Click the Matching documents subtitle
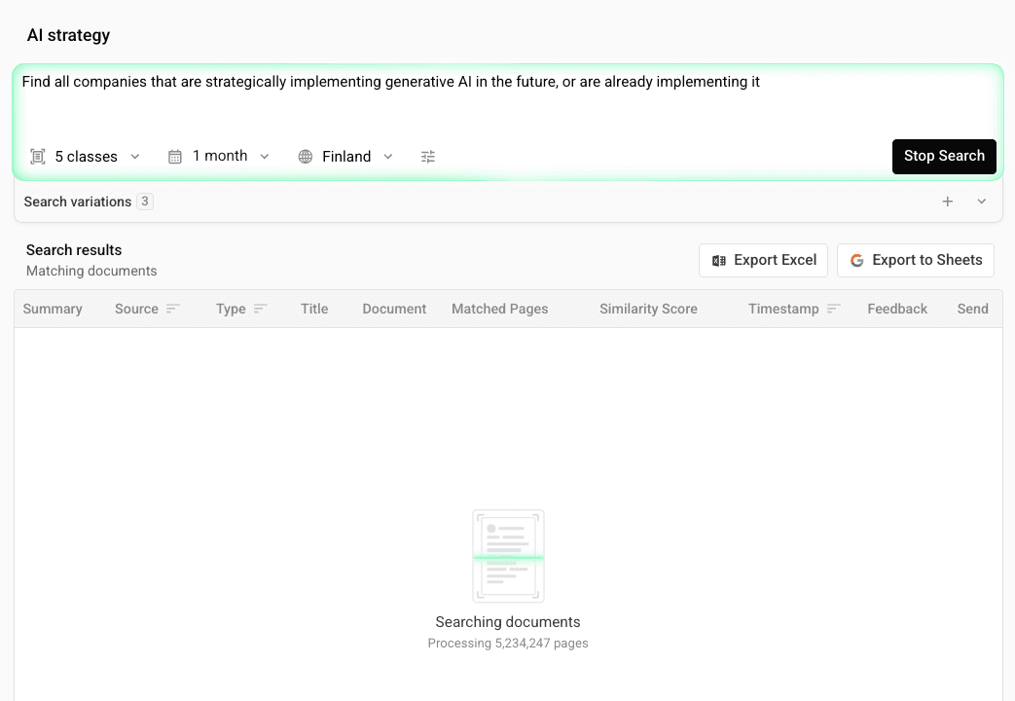 click(x=91, y=271)
